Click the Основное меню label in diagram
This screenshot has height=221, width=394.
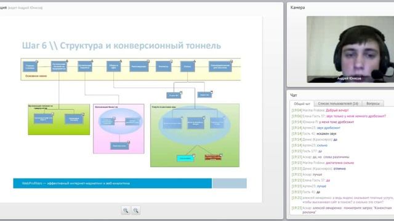[x=36, y=76]
